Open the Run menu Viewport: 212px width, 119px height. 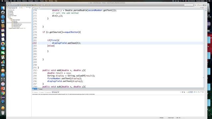(46, 1)
